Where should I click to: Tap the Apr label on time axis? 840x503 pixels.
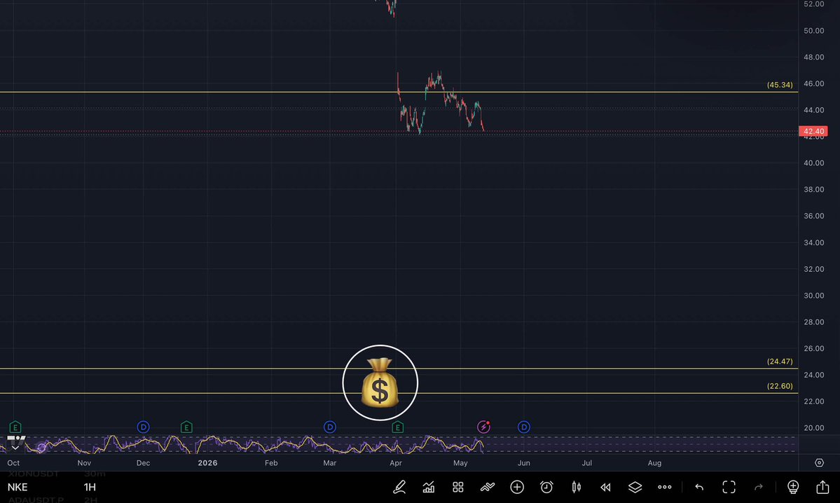[x=396, y=463]
